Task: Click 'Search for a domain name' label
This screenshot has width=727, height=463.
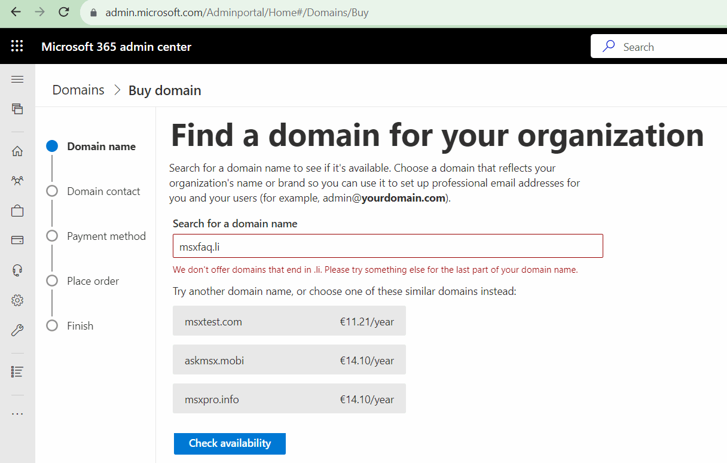Action: pyautogui.click(x=235, y=224)
